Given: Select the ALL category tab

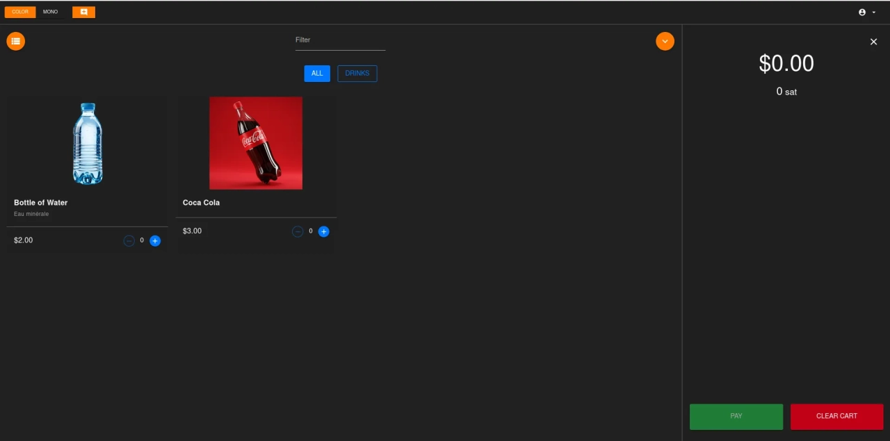Looking at the screenshot, I should [317, 74].
